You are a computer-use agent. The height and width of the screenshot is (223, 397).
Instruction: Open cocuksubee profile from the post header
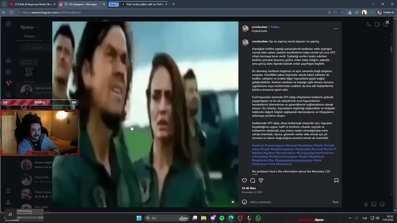point(260,27)
